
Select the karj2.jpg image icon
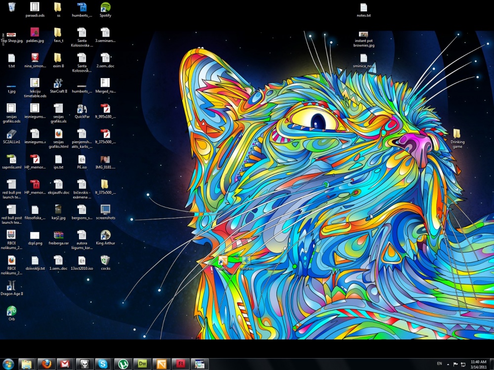click(58, 209)
